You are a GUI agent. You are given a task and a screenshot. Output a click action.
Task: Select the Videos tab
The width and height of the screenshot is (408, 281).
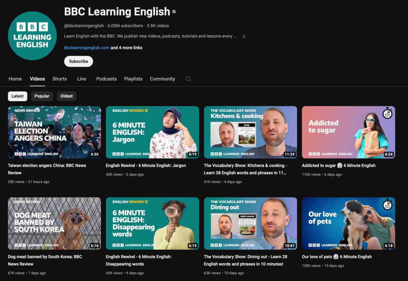coord(37,79)
